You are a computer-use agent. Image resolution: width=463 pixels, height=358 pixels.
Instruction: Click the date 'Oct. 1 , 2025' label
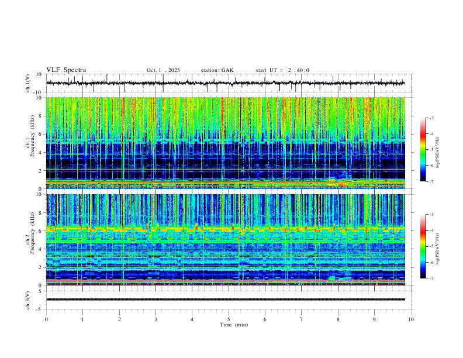[163, 70]
